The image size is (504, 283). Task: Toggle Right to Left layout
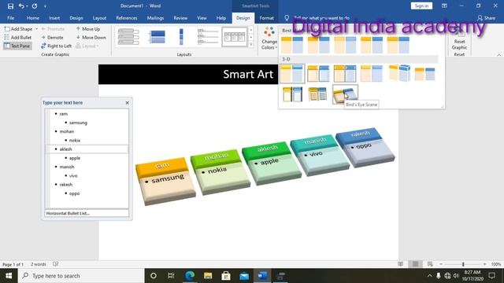click(x=56, y=46)
